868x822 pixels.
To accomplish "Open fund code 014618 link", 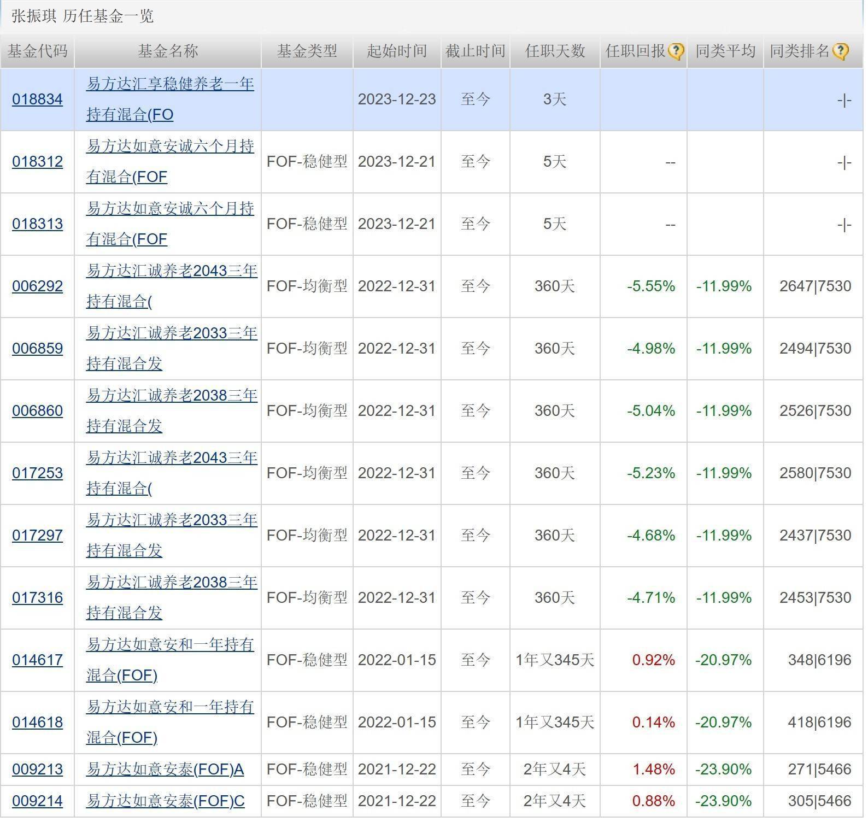I will (x=37, y=723).
